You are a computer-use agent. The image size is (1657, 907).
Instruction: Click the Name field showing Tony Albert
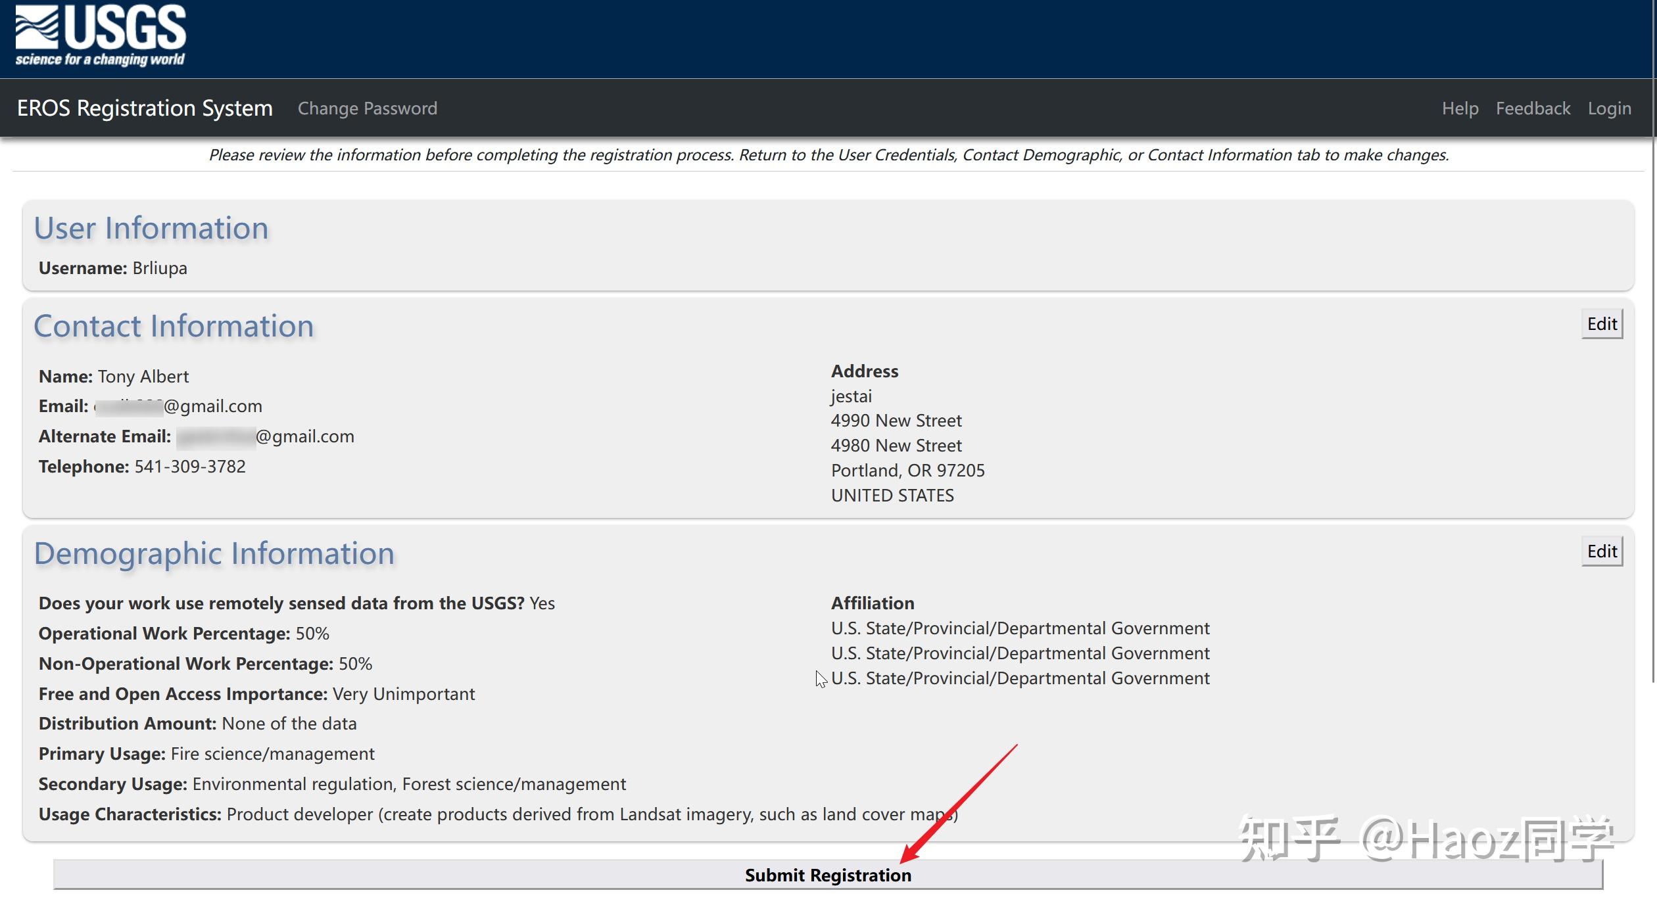143,377
